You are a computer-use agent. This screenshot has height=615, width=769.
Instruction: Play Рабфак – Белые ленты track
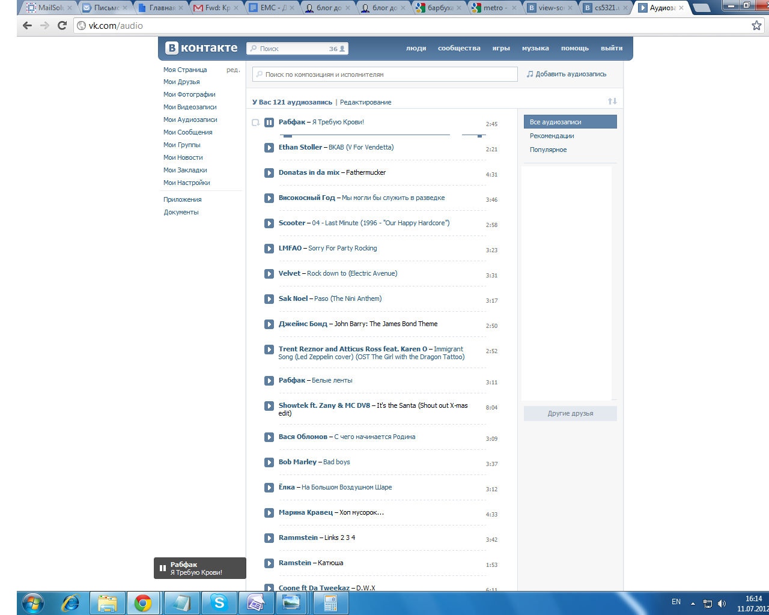[x=269, y=381]
